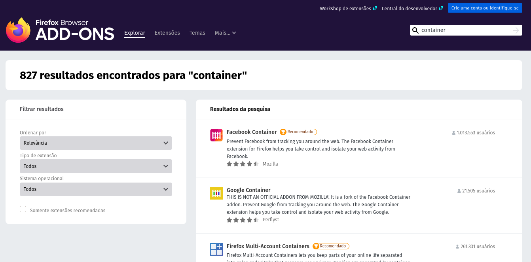The width and height of the screenshot is (531, 262).
Task: Open the Ordenar por Relevância dropdown
Action: [96, 143]
